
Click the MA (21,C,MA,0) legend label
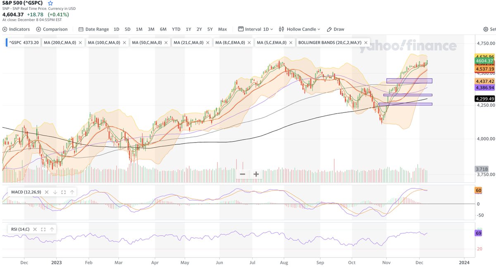[188, 43]
